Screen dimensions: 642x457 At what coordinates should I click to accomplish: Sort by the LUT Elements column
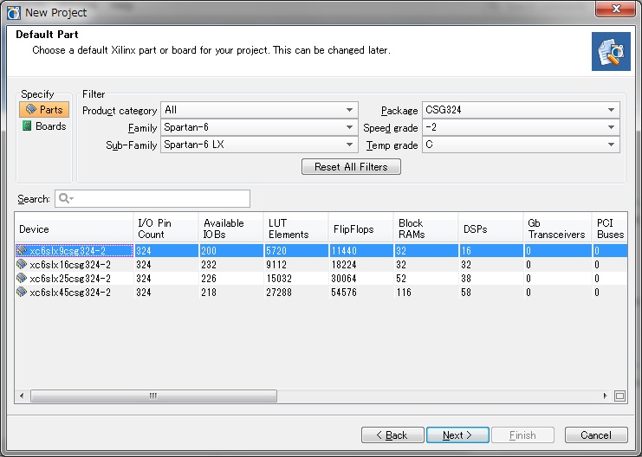pyautogui.click(x=296, y=228)
